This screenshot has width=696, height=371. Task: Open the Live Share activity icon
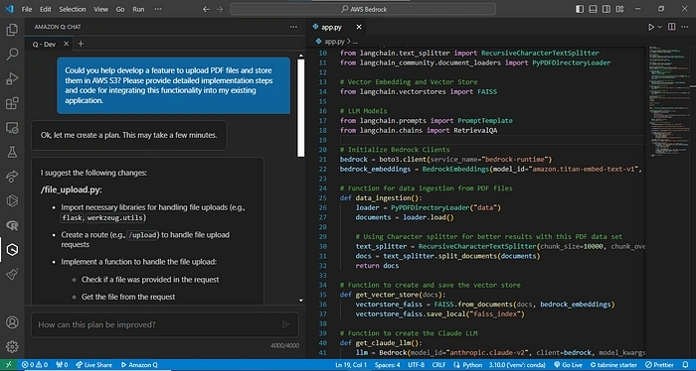click(12, 177)
